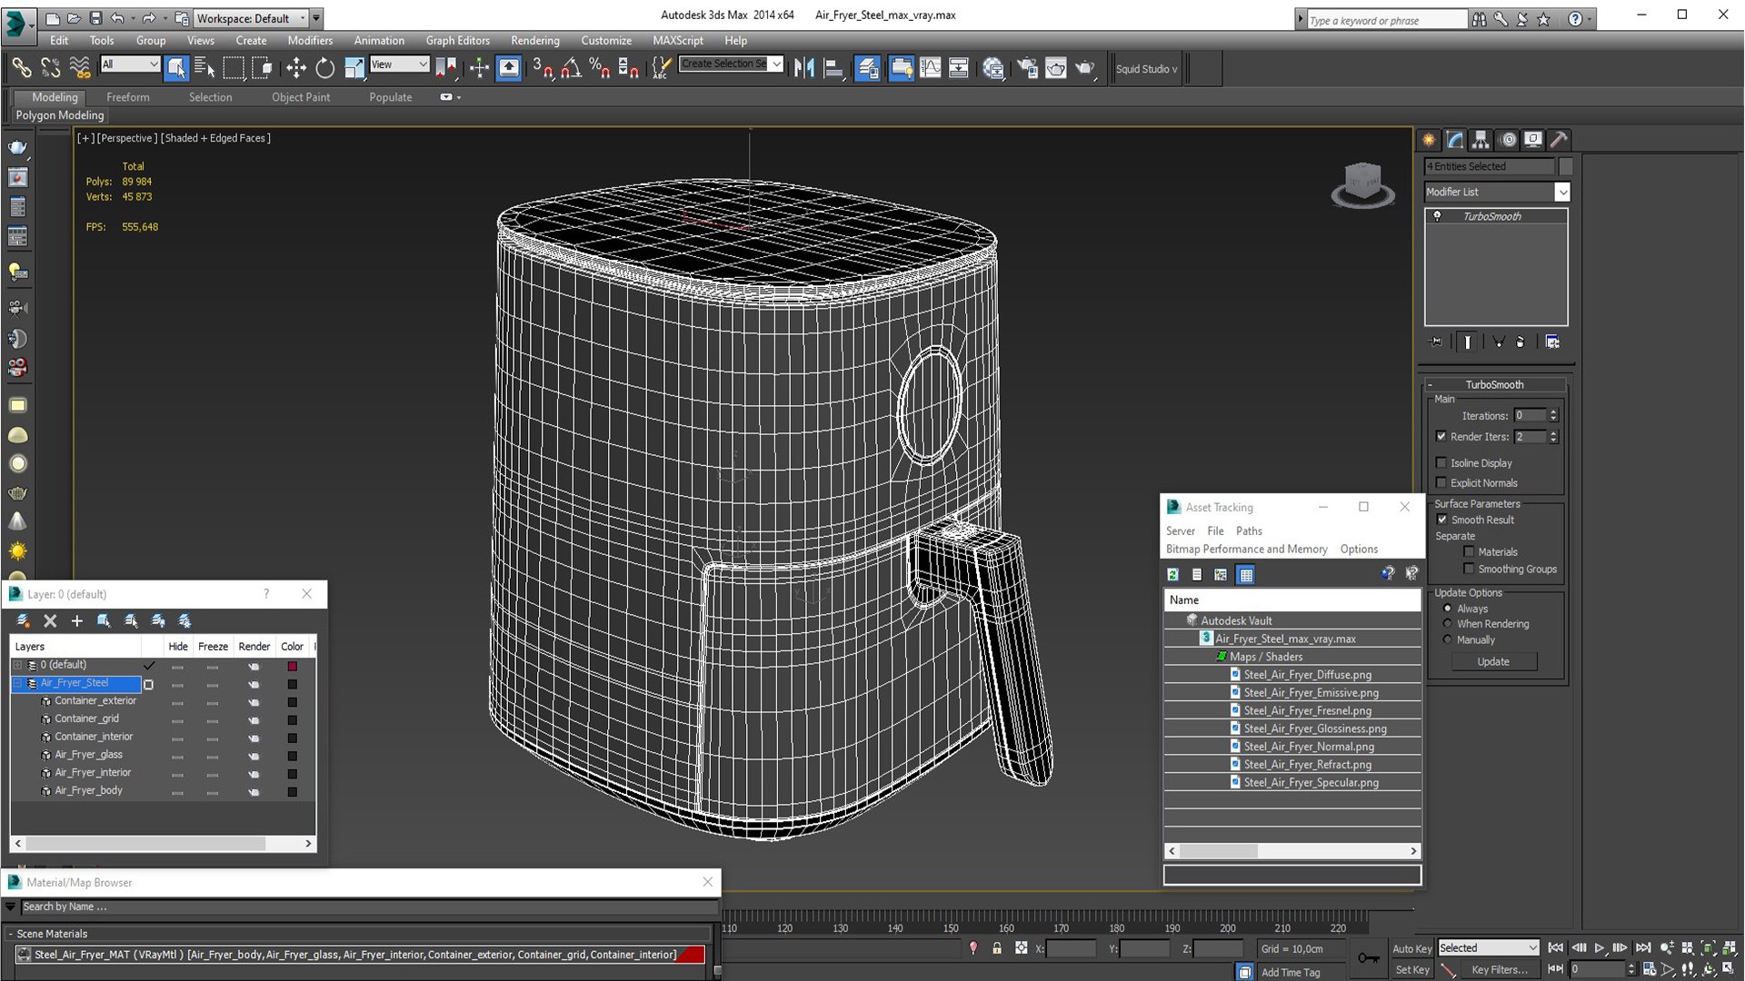1745x981 pixels.
Task: Open Paths menu in Asset Tracking
Action: click(x=1249, y=531)
